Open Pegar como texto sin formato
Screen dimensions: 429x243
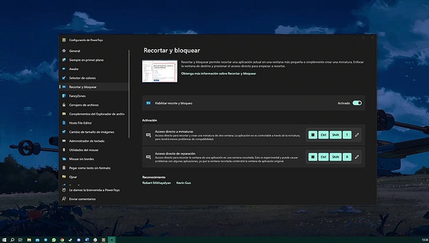coord(94,168)
